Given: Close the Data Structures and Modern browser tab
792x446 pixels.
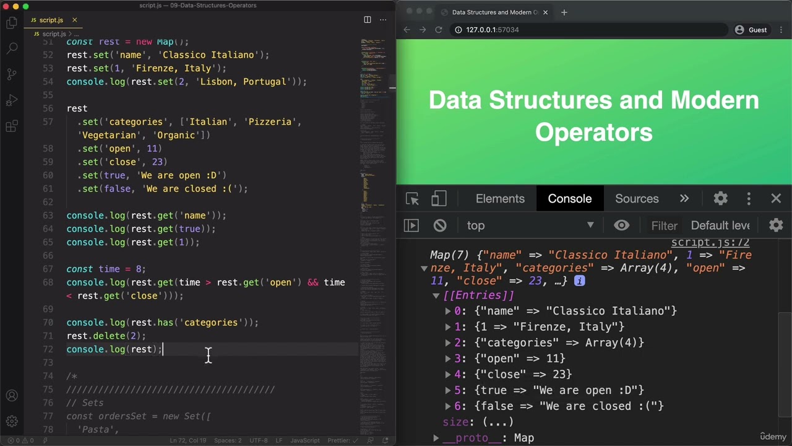Looking at the screenshot, I should pyautogui.click(x=545, y=12).
